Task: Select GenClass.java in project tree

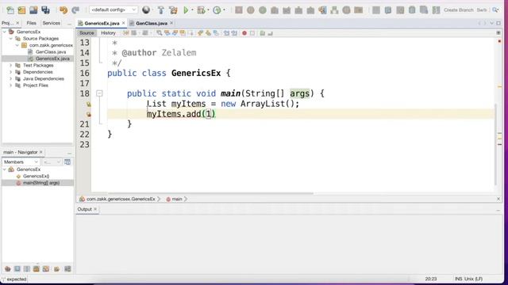Action: [x=51, y=51]
